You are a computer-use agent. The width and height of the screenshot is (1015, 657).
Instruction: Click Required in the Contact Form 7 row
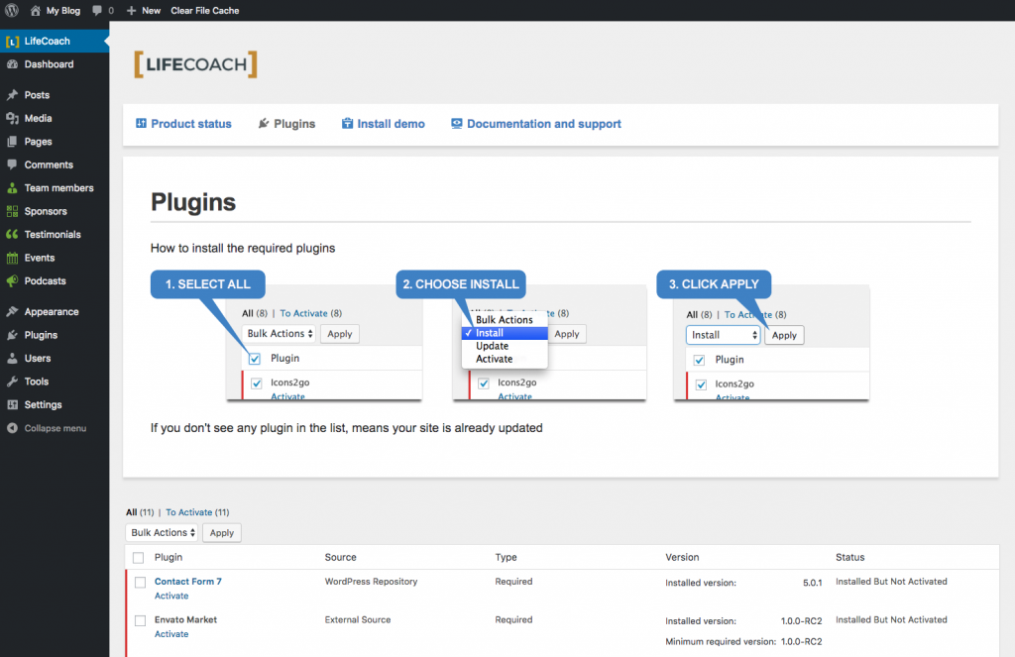click(x=514, y=582)
